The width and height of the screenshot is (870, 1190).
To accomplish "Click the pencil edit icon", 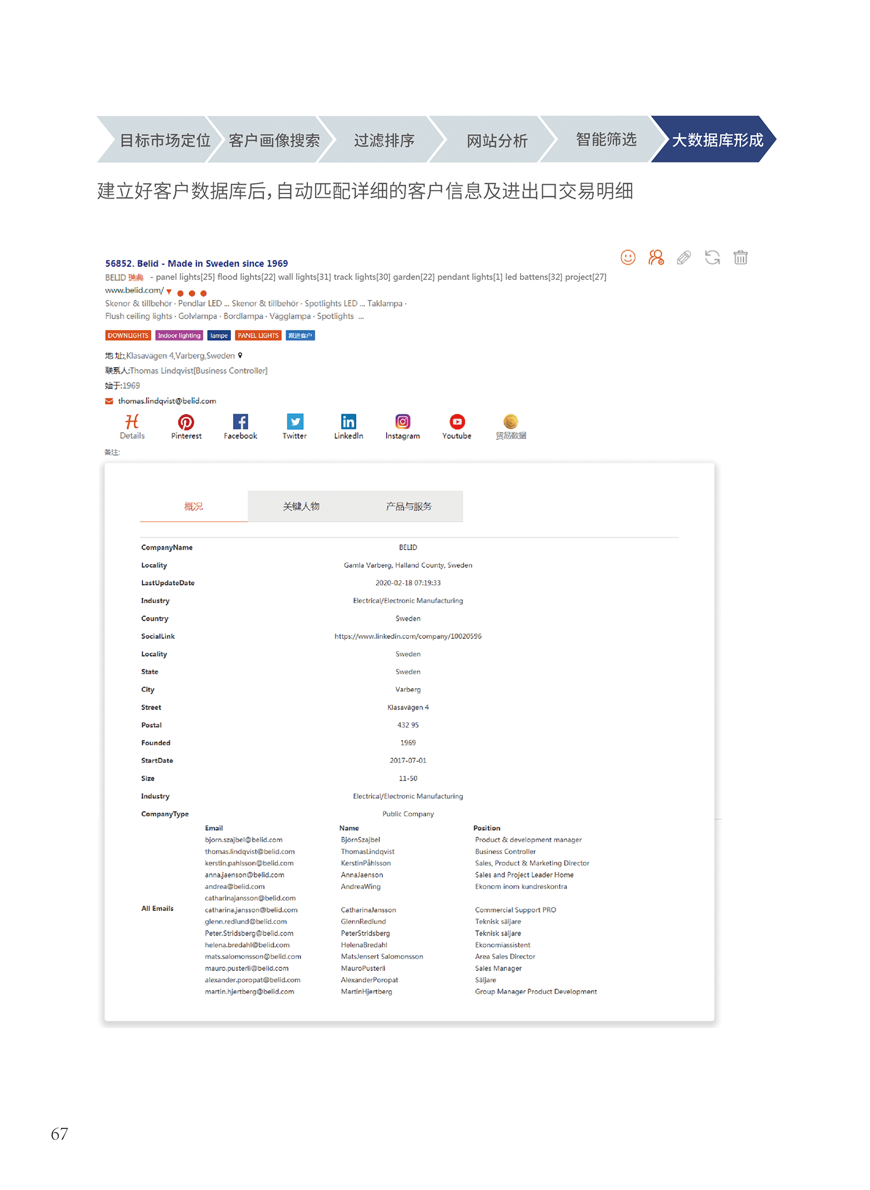I will pos(684,257).
